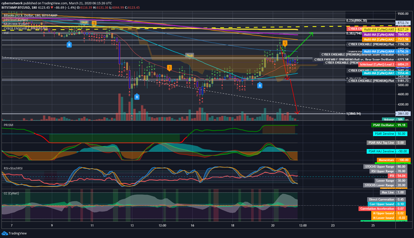
Task: Click the PSAR MAJ Zeroline -50.00 label
Action: (x=388, y=151)
